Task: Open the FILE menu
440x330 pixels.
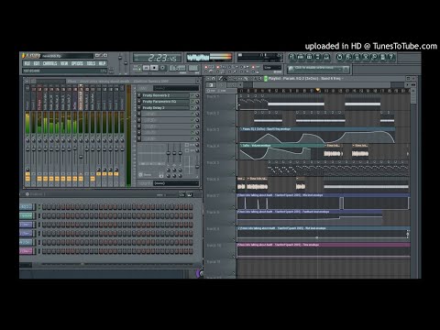Action: tap(27, 63)
